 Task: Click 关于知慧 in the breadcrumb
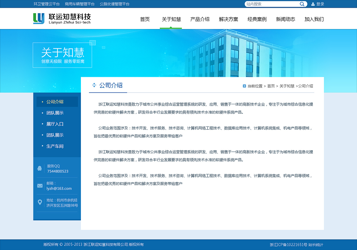287,86
